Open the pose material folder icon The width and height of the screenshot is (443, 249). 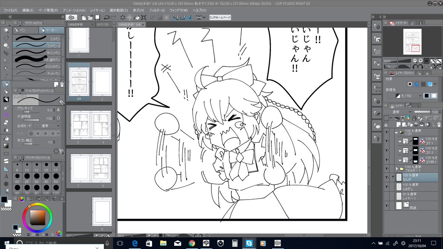point(377,138)
